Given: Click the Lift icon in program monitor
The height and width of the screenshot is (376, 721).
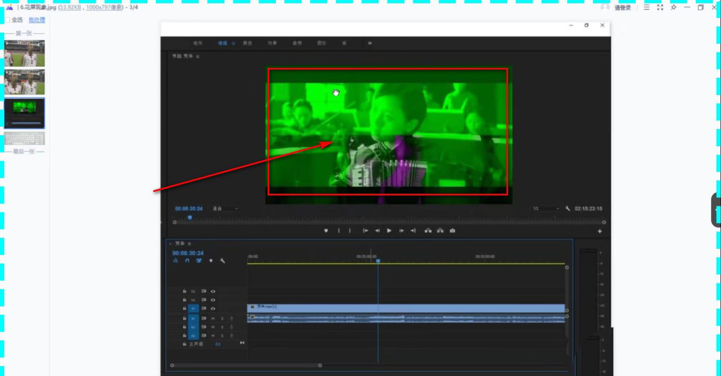Looking at the screenshot, I should tap(428, 231).
